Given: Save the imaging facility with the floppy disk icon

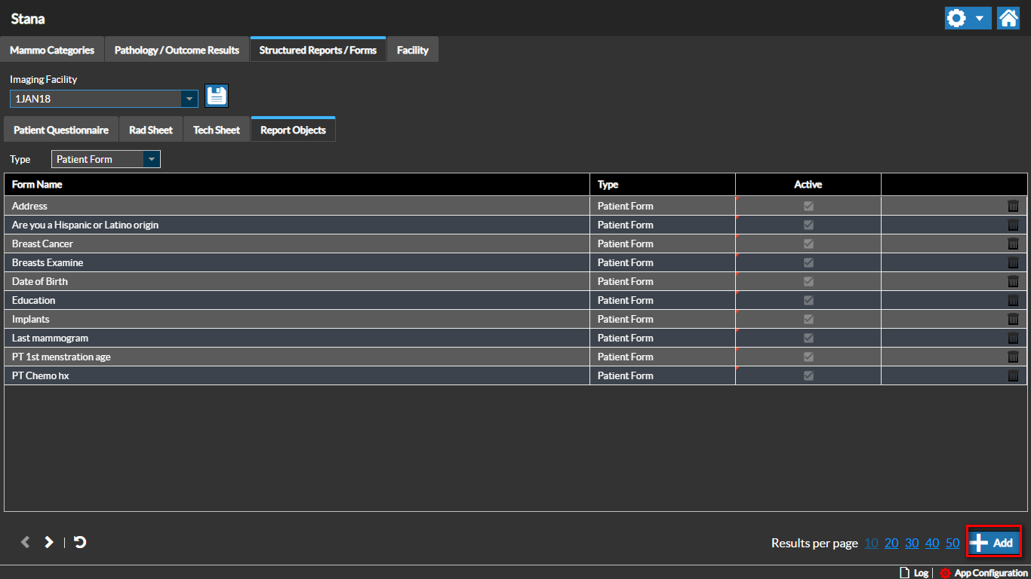Looking at the screenshot, I should 217,96.
